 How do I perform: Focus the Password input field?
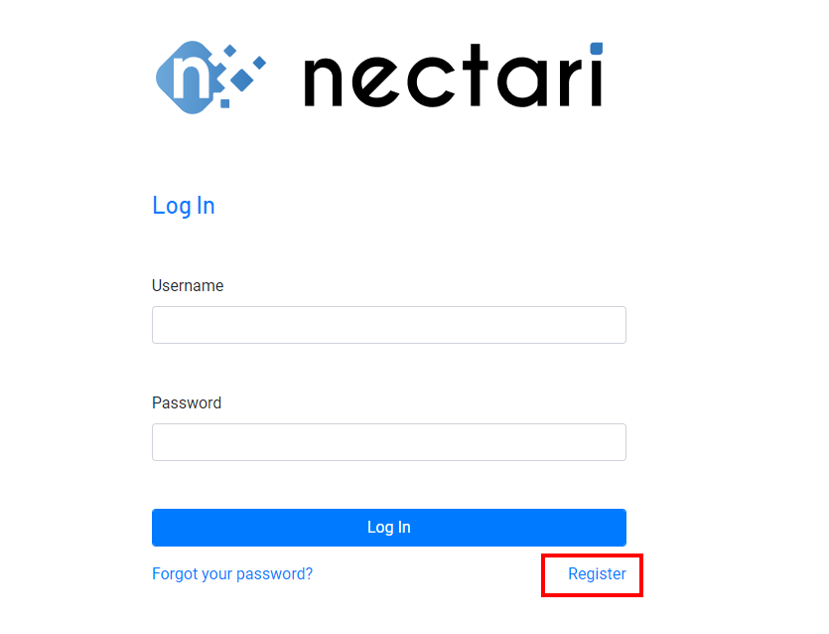click(389, 442)
